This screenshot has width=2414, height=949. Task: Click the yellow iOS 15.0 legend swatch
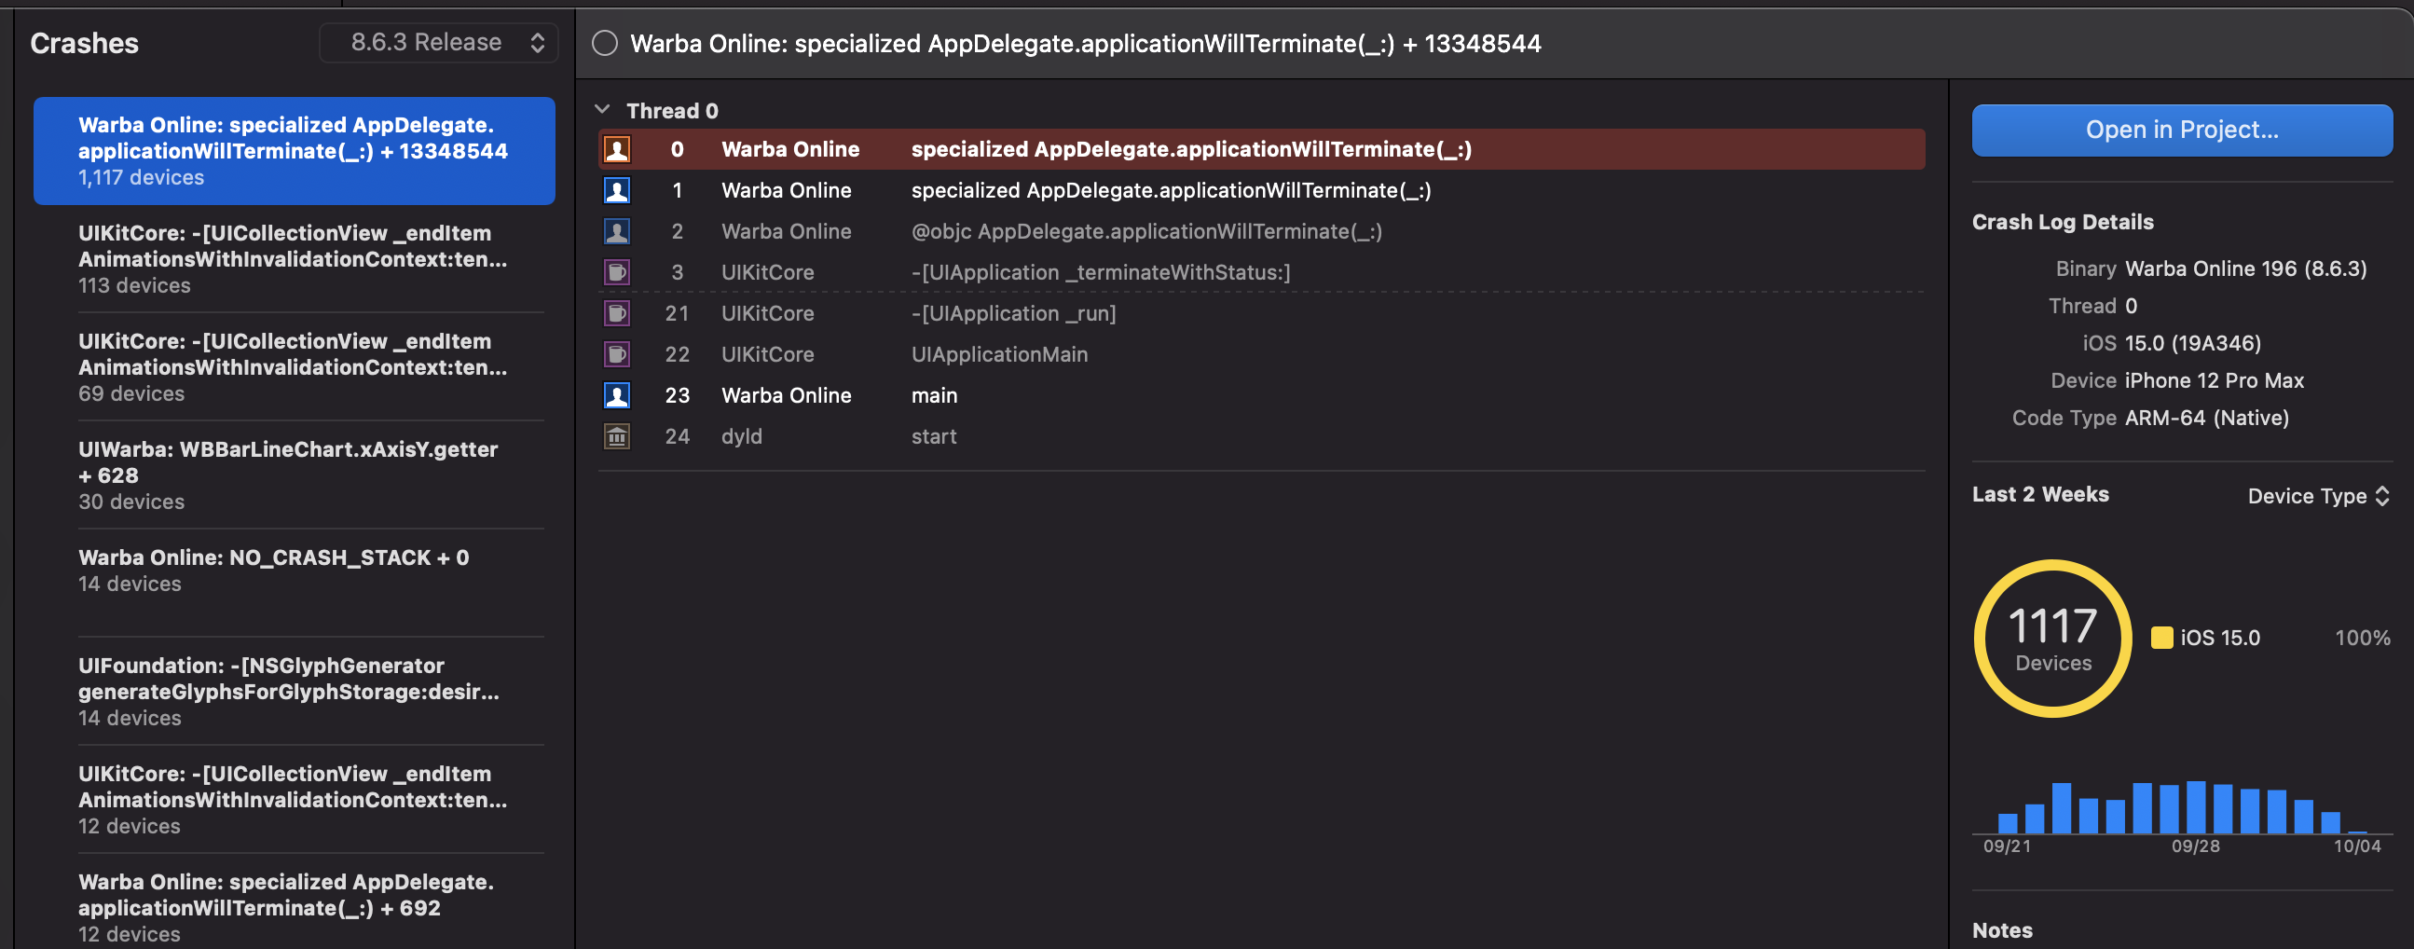point(2162,638)
